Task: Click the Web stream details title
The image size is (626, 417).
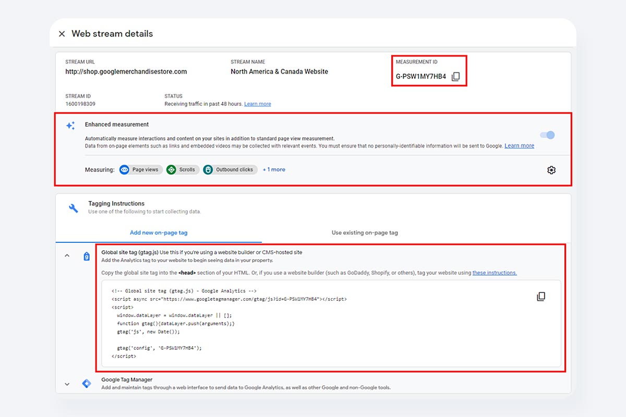Action: click(x=112, y=34)
